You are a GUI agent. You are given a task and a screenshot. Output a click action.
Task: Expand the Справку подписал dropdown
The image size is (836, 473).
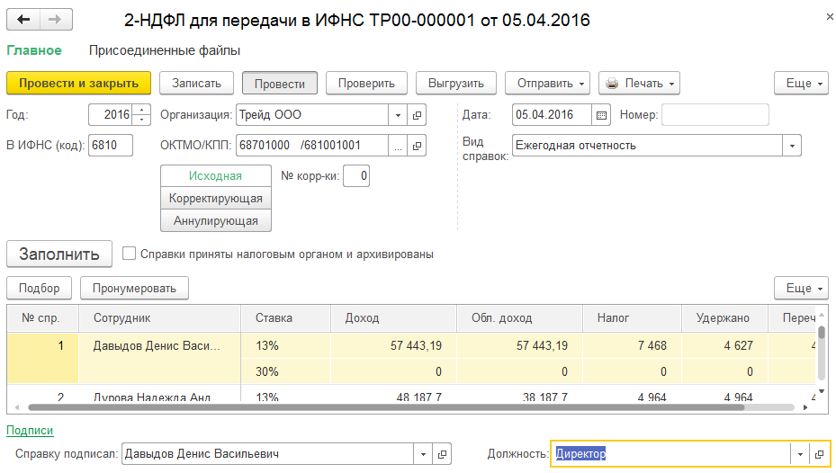coord(423,454)
